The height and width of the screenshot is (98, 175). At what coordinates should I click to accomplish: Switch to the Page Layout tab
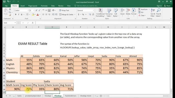click(33, 6)
